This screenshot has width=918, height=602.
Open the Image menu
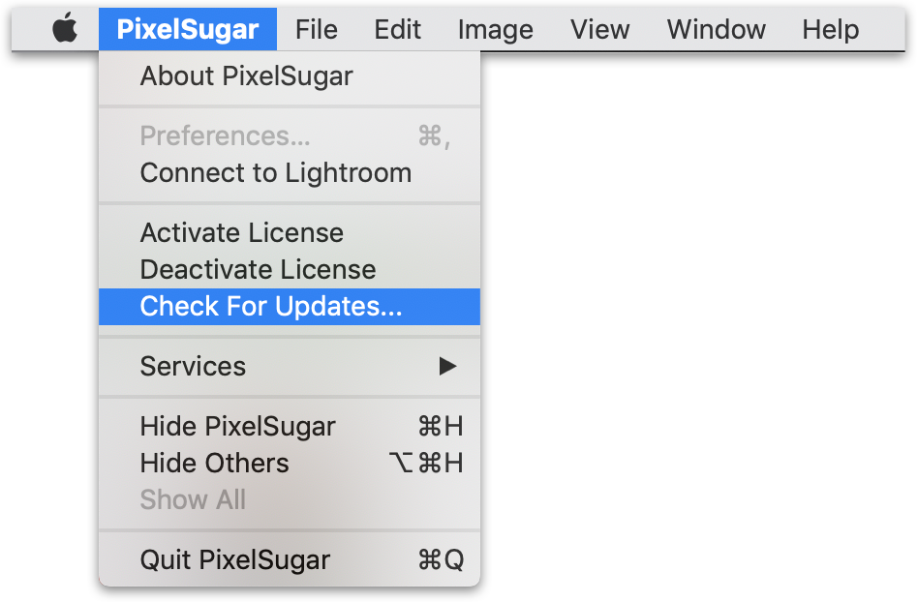point(495,29)
